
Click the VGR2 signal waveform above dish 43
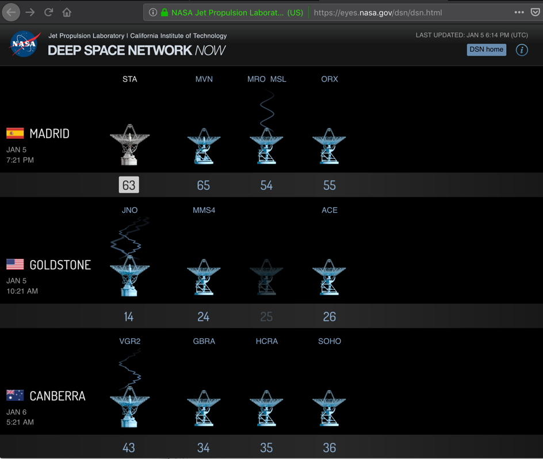click(130, 369)
